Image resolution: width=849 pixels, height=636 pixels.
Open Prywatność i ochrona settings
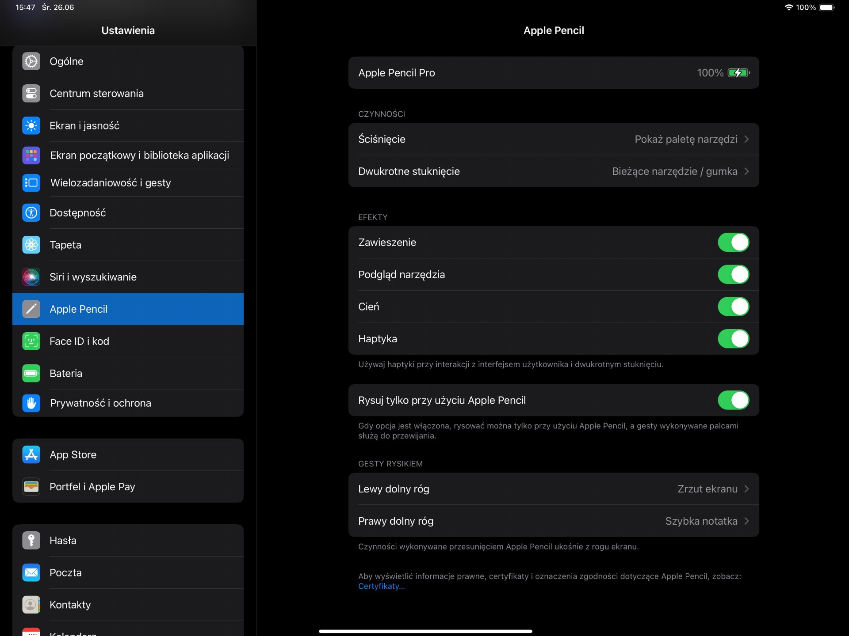coord(128,403)
